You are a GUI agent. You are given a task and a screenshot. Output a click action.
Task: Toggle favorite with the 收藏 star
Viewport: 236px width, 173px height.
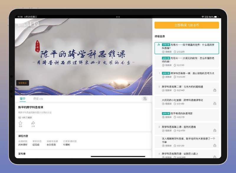click(20, 122)
